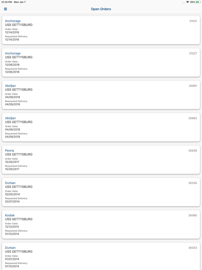Open Anchorage link on order 31031
Screen dimensions: 202x270
click(x=13, y=21)
